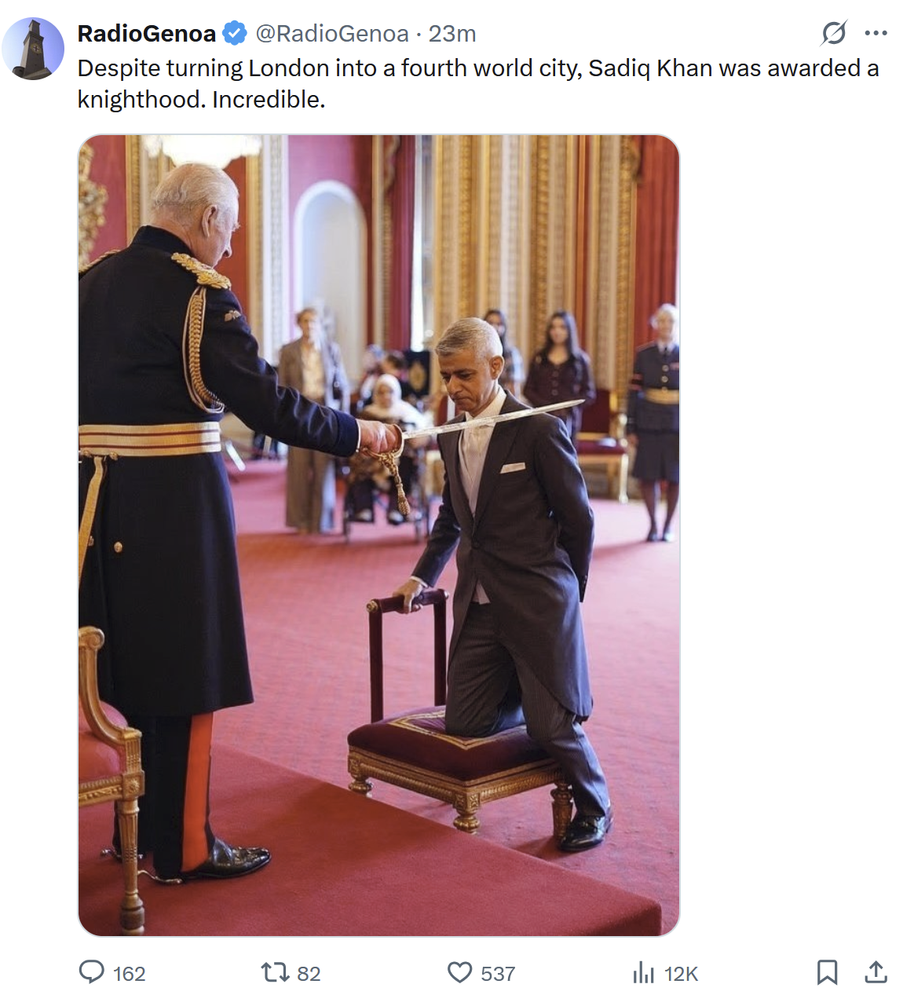Share post using upload arrow icon
903x1006 pixels.
(876, 972)
